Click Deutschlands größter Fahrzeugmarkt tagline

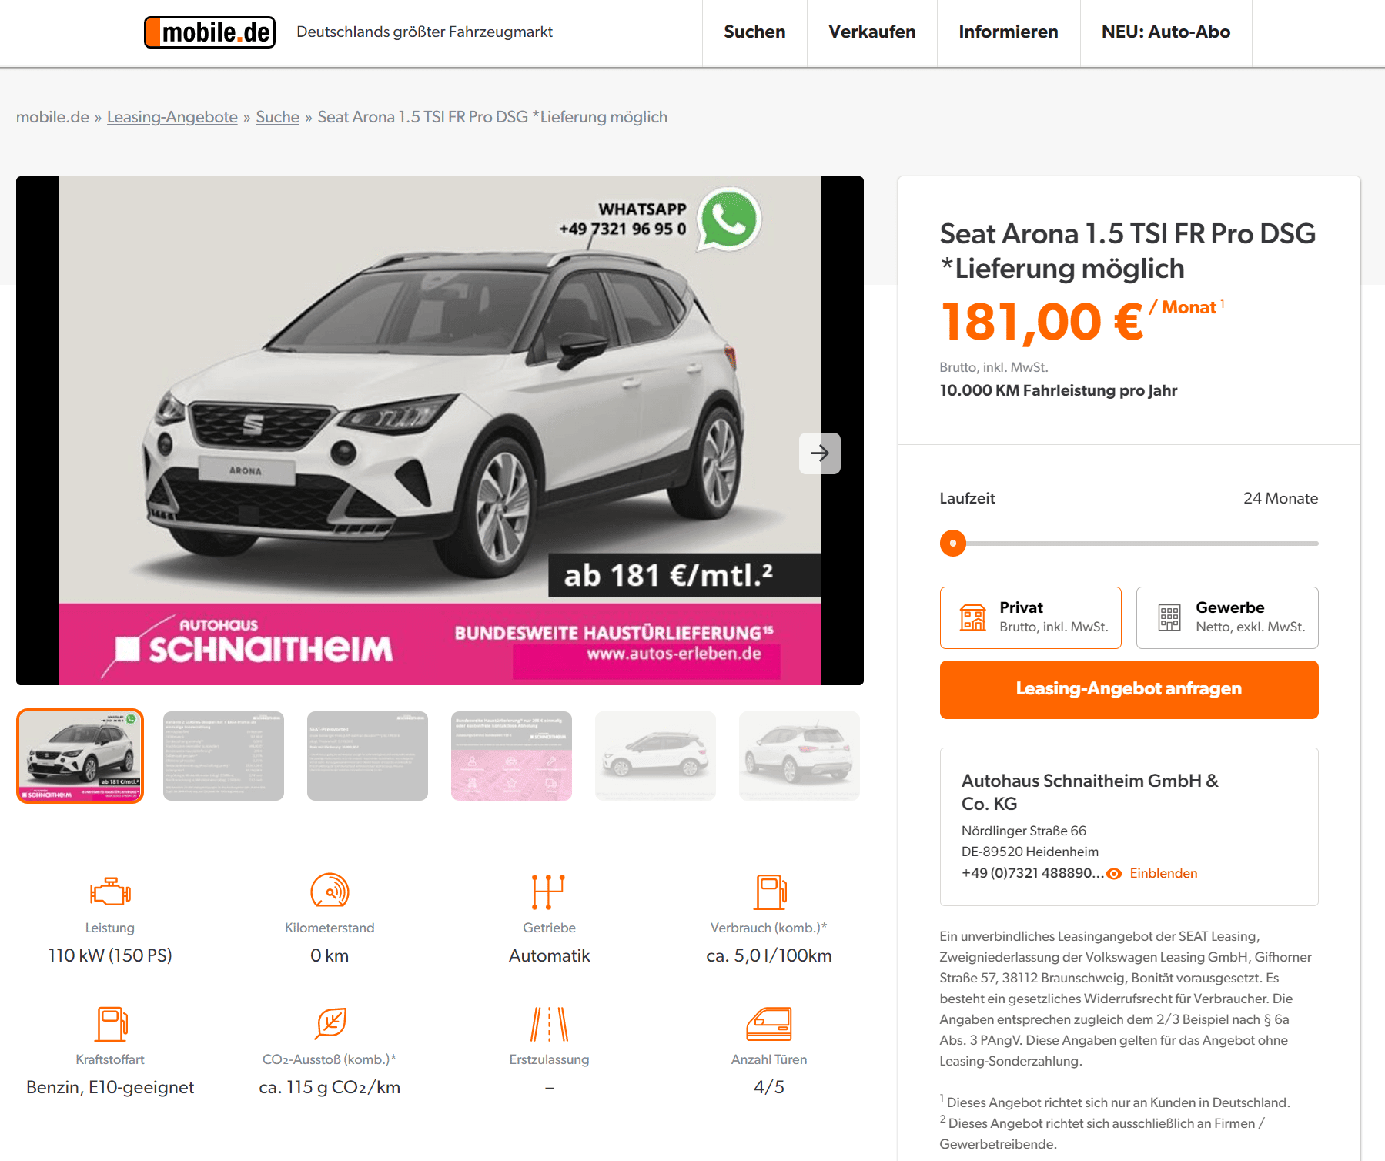(x=425, y=32)
